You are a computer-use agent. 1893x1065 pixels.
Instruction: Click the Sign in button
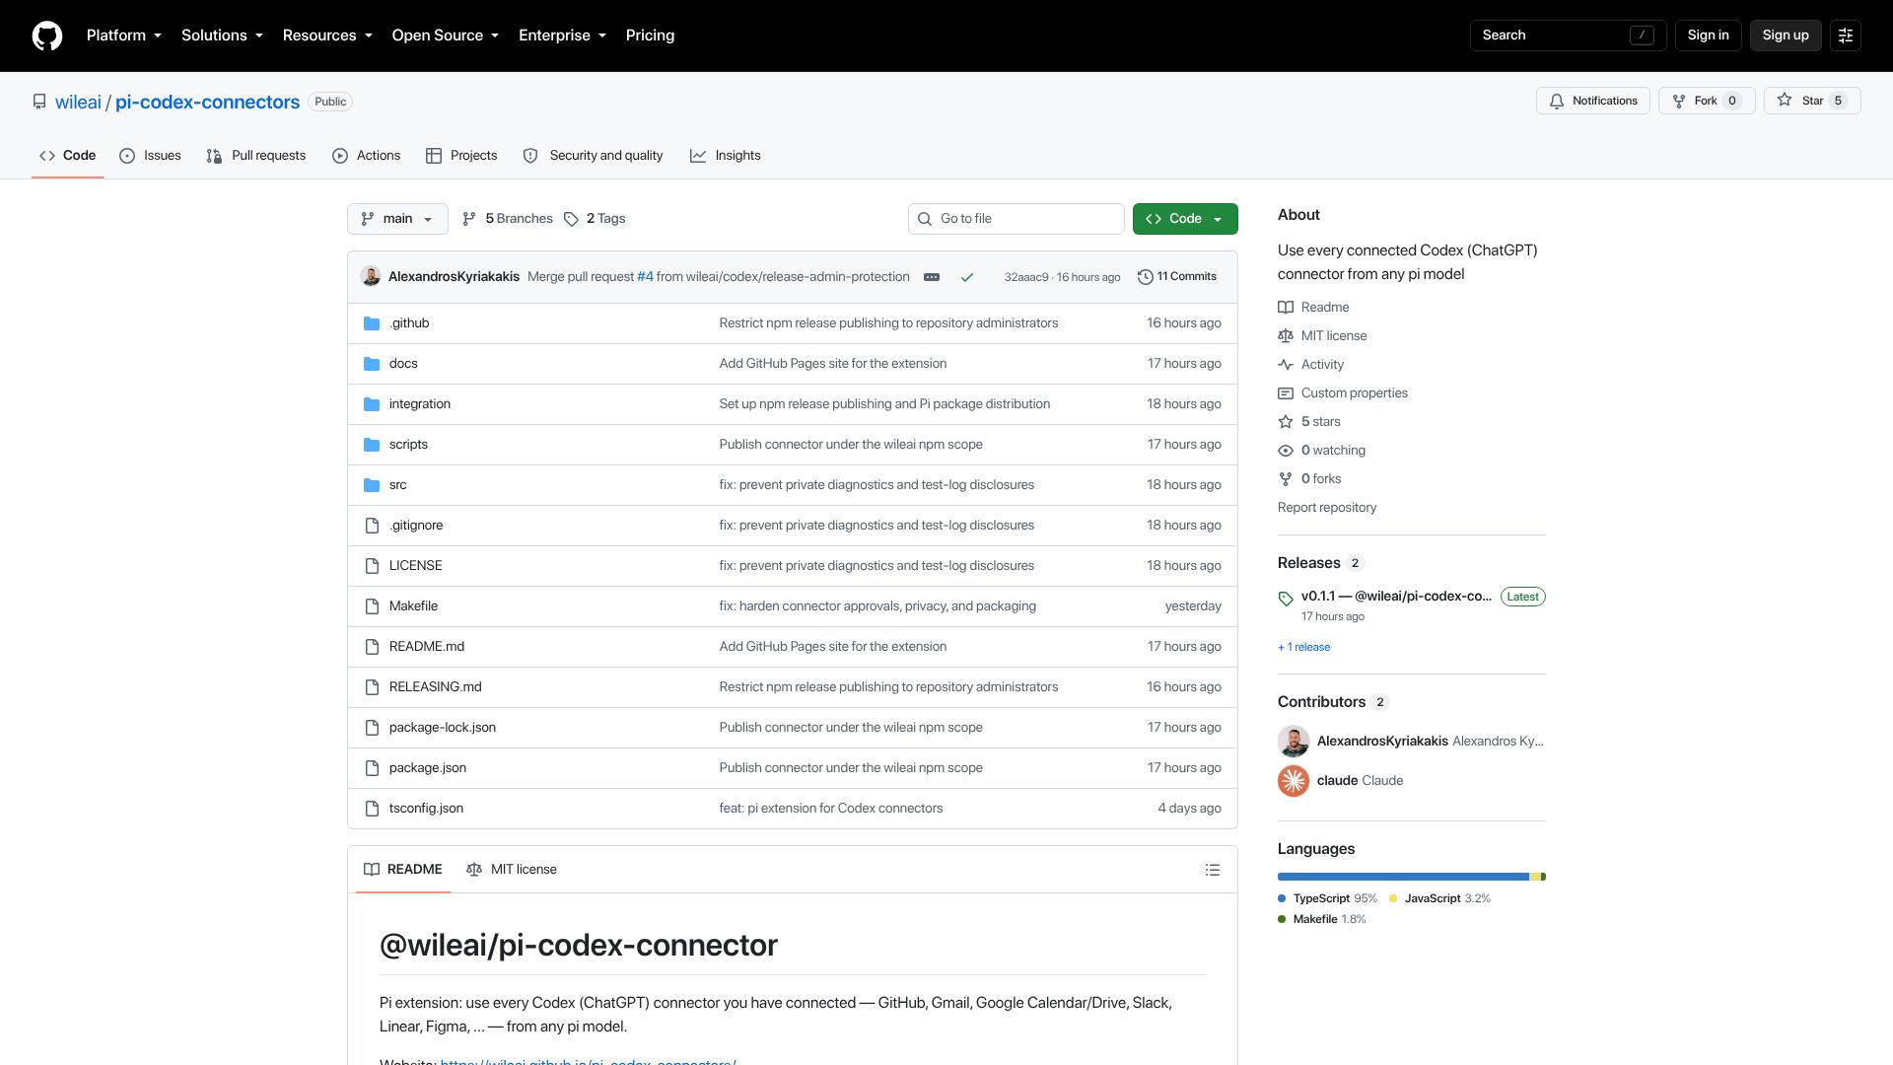click(1708, 35)
